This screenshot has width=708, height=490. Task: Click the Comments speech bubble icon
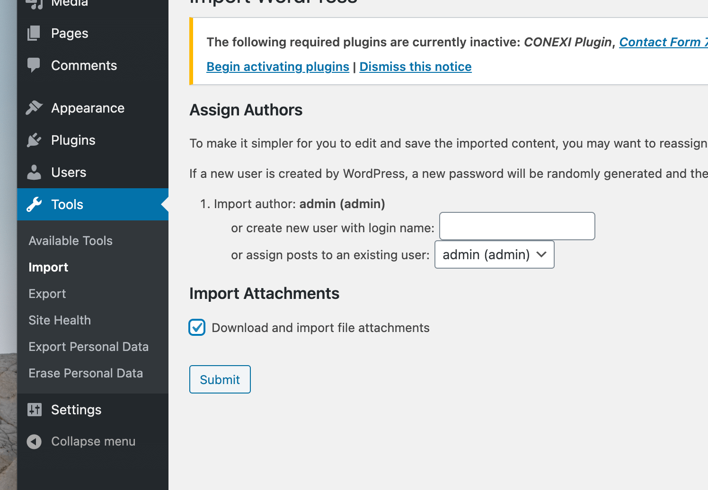34,65
